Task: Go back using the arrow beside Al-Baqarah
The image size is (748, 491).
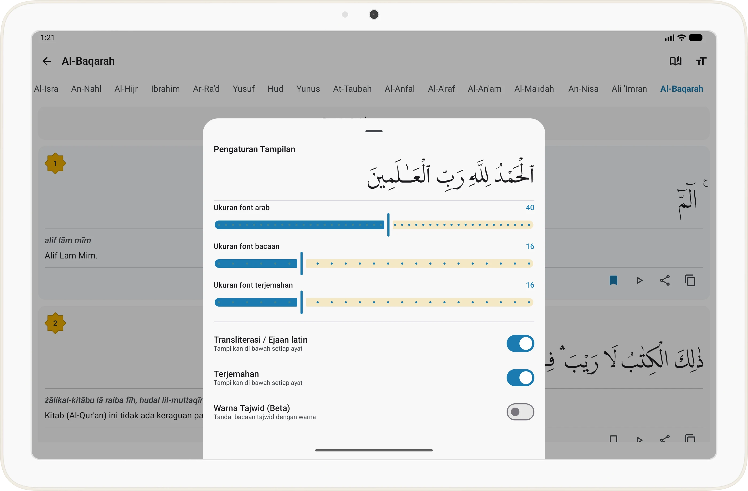Action: click(47, 61)
